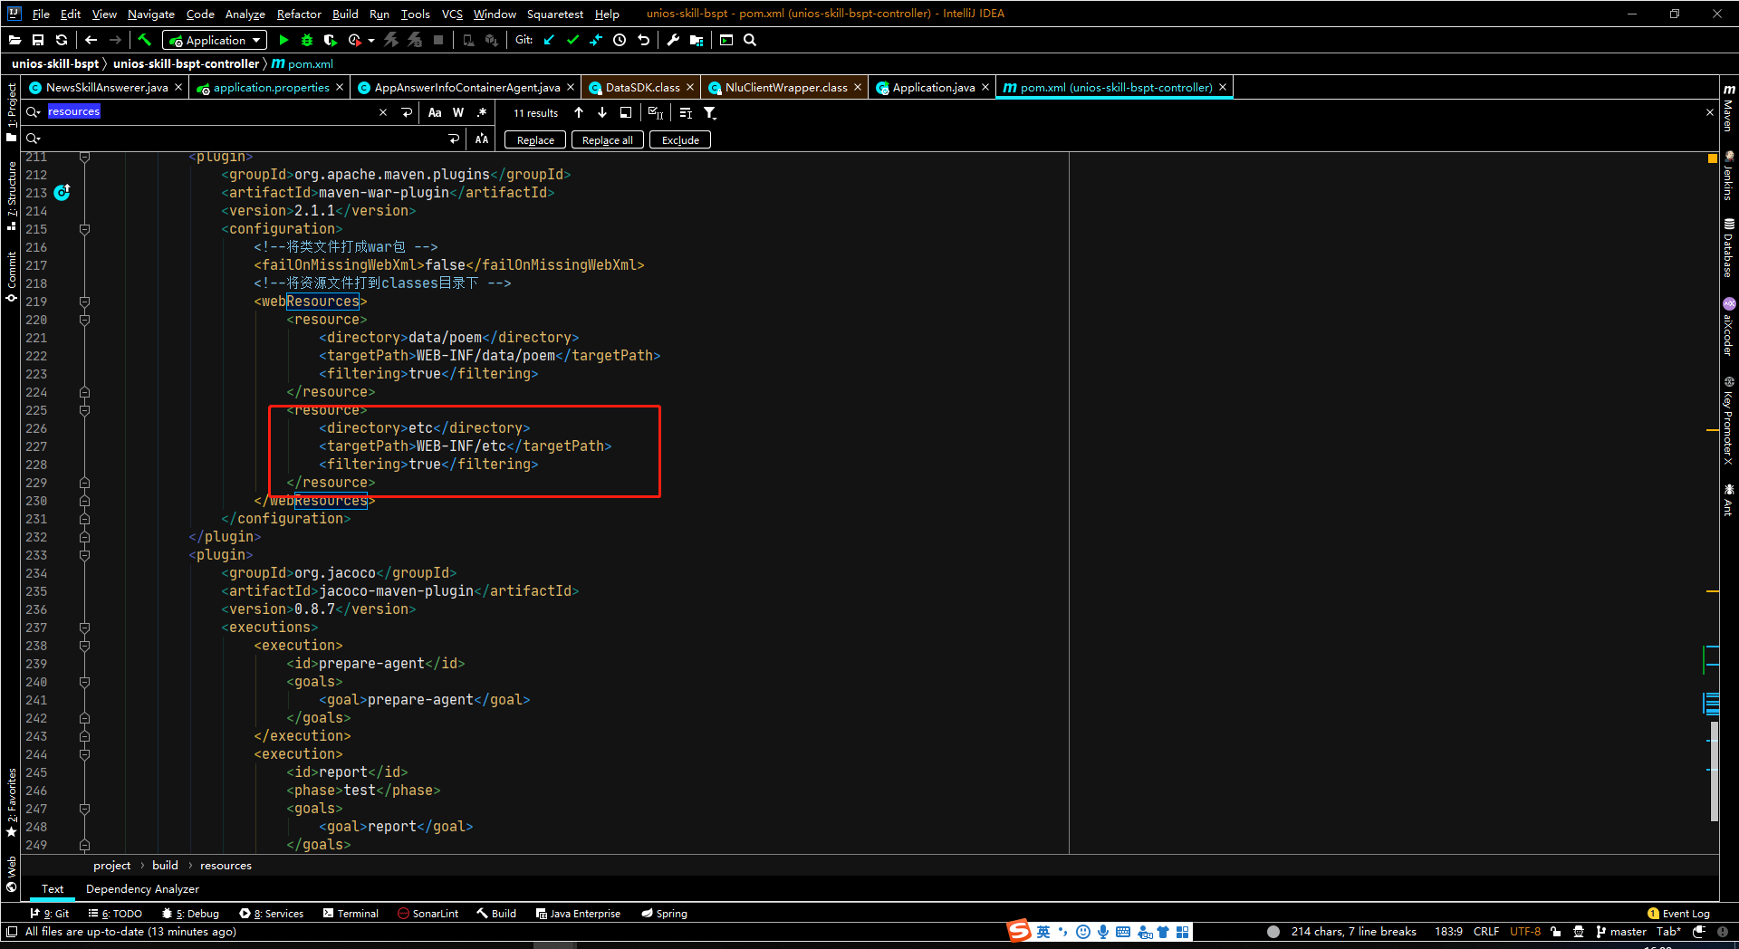This screenshot has width=1739, height=949.
Task: Switch to DataSDK.class tab
Action: point(642,87)
